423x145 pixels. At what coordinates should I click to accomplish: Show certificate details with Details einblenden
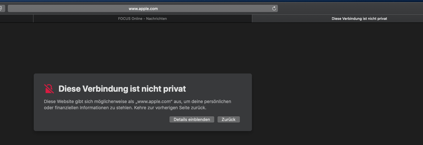click(x=192, y=119)
